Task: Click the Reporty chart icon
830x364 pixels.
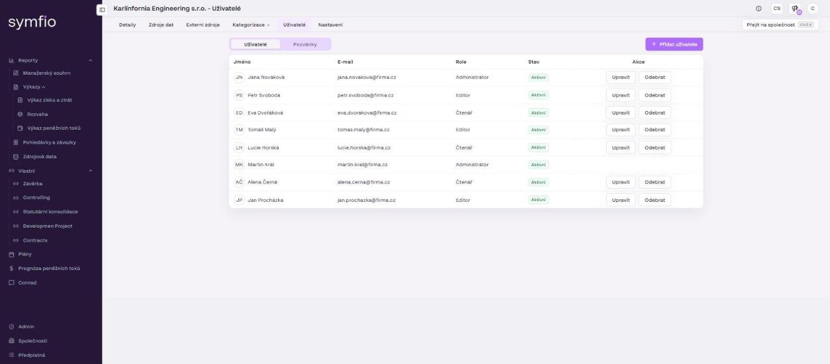Action: pyautogui.click(x=11, y=60)
